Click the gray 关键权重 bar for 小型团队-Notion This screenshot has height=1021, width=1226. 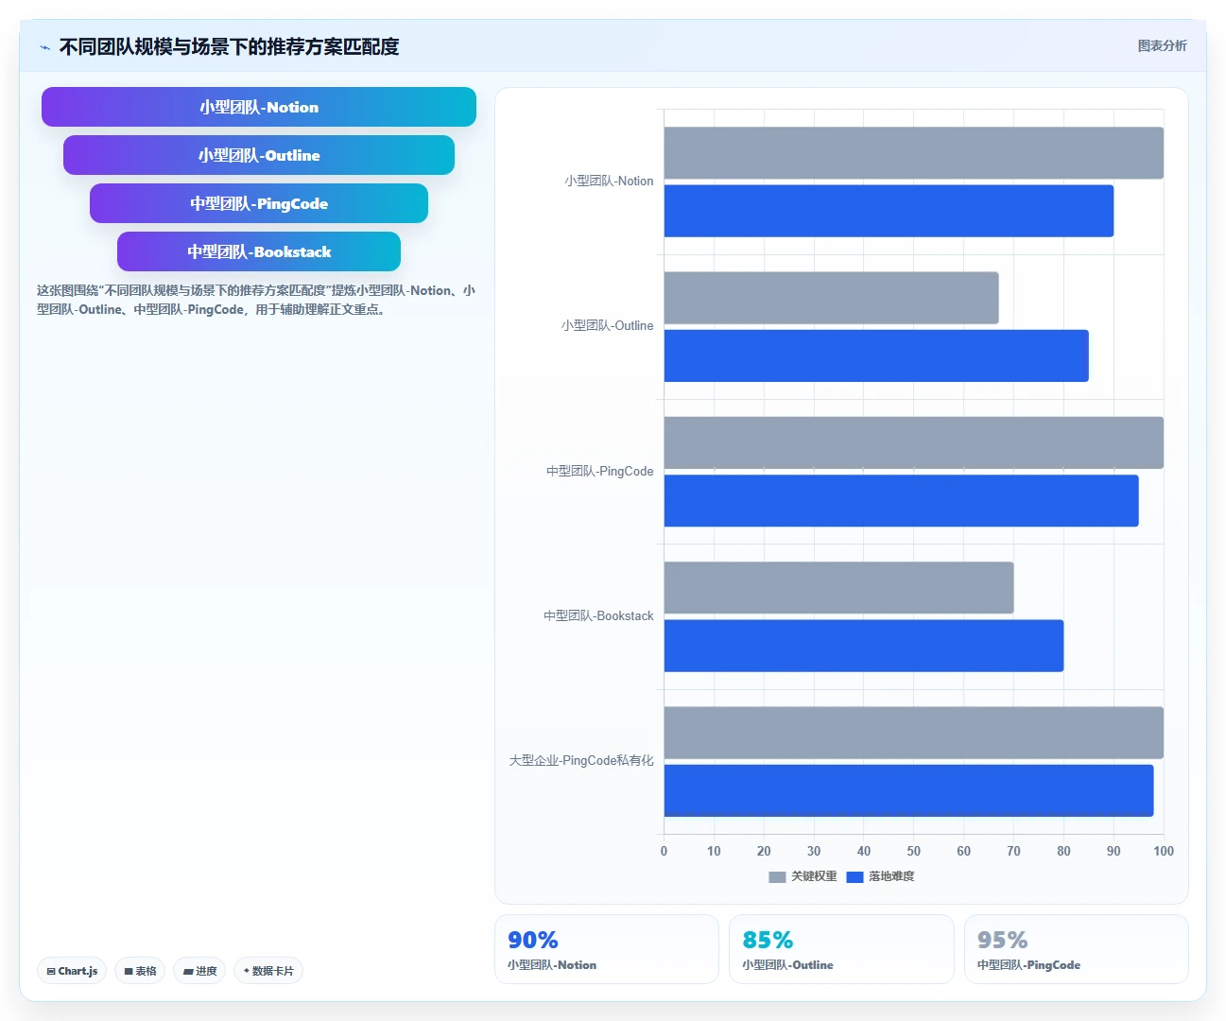(x=914, y=153)
